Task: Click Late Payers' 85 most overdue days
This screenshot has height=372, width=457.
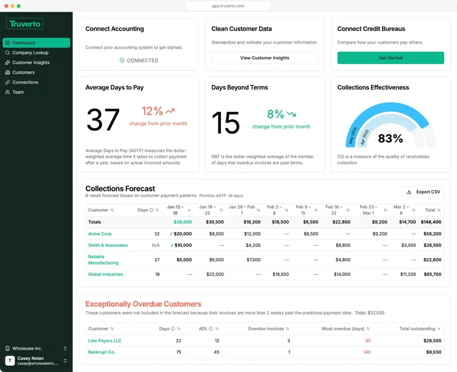Action: click(368, 341)
